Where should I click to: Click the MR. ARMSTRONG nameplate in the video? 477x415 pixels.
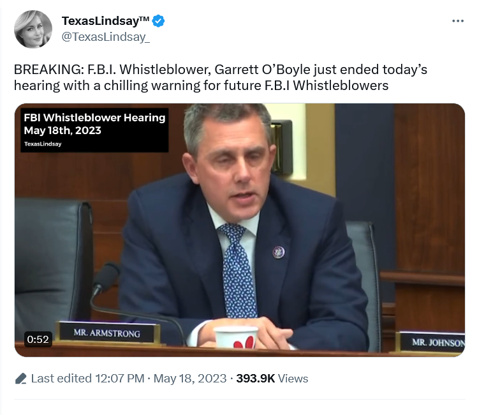coord(106,333)
